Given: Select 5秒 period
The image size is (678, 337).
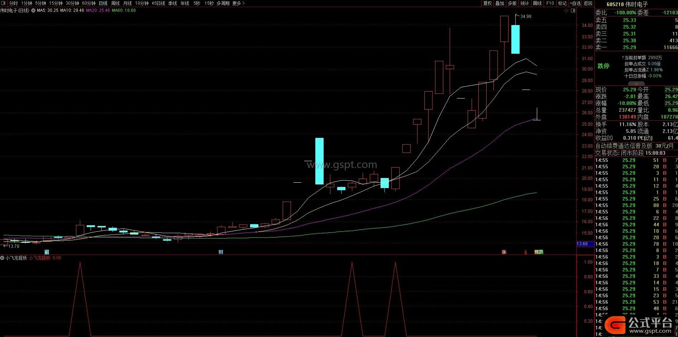Looking at the screenshot, I should point(197,3).
